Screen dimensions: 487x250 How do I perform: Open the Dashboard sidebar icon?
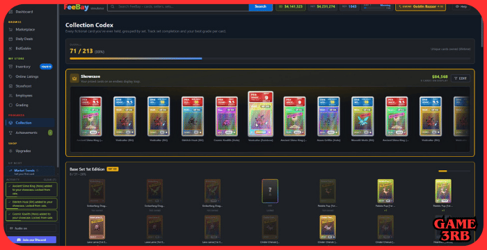coord(10,12)
